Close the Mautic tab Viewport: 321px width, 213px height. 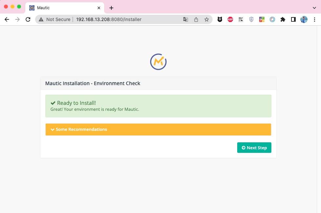click(99, 8)
